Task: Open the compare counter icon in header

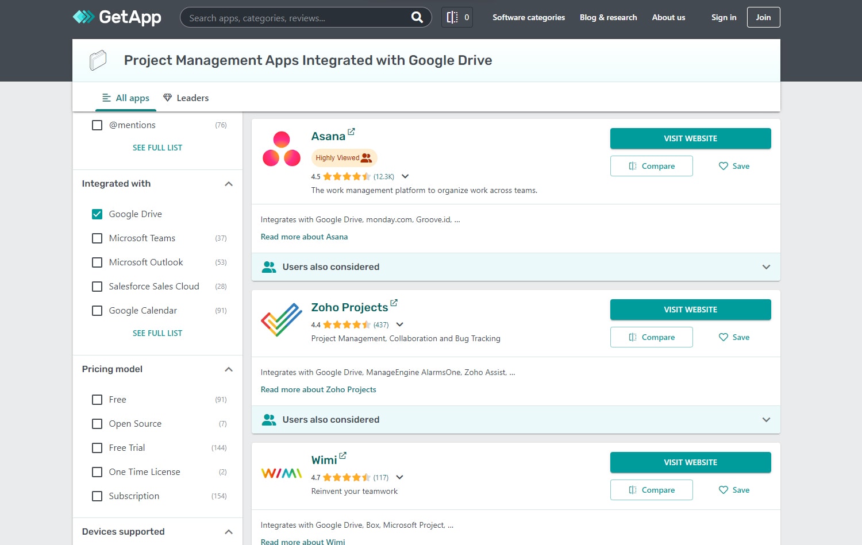Action: pyautogui.click(x=457, y=17)
